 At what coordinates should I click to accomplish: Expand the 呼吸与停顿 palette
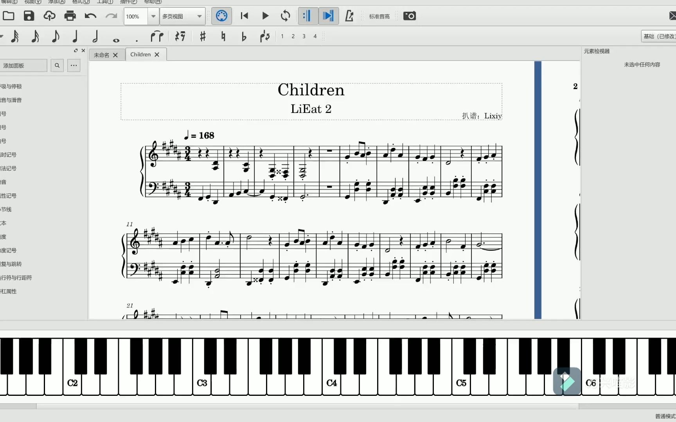coord(11,86)
